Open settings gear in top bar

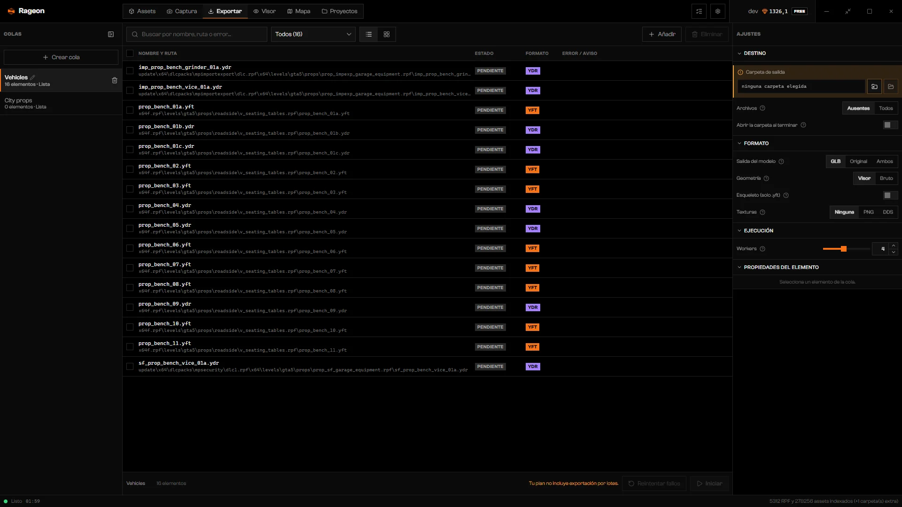(x=718, y=11)
